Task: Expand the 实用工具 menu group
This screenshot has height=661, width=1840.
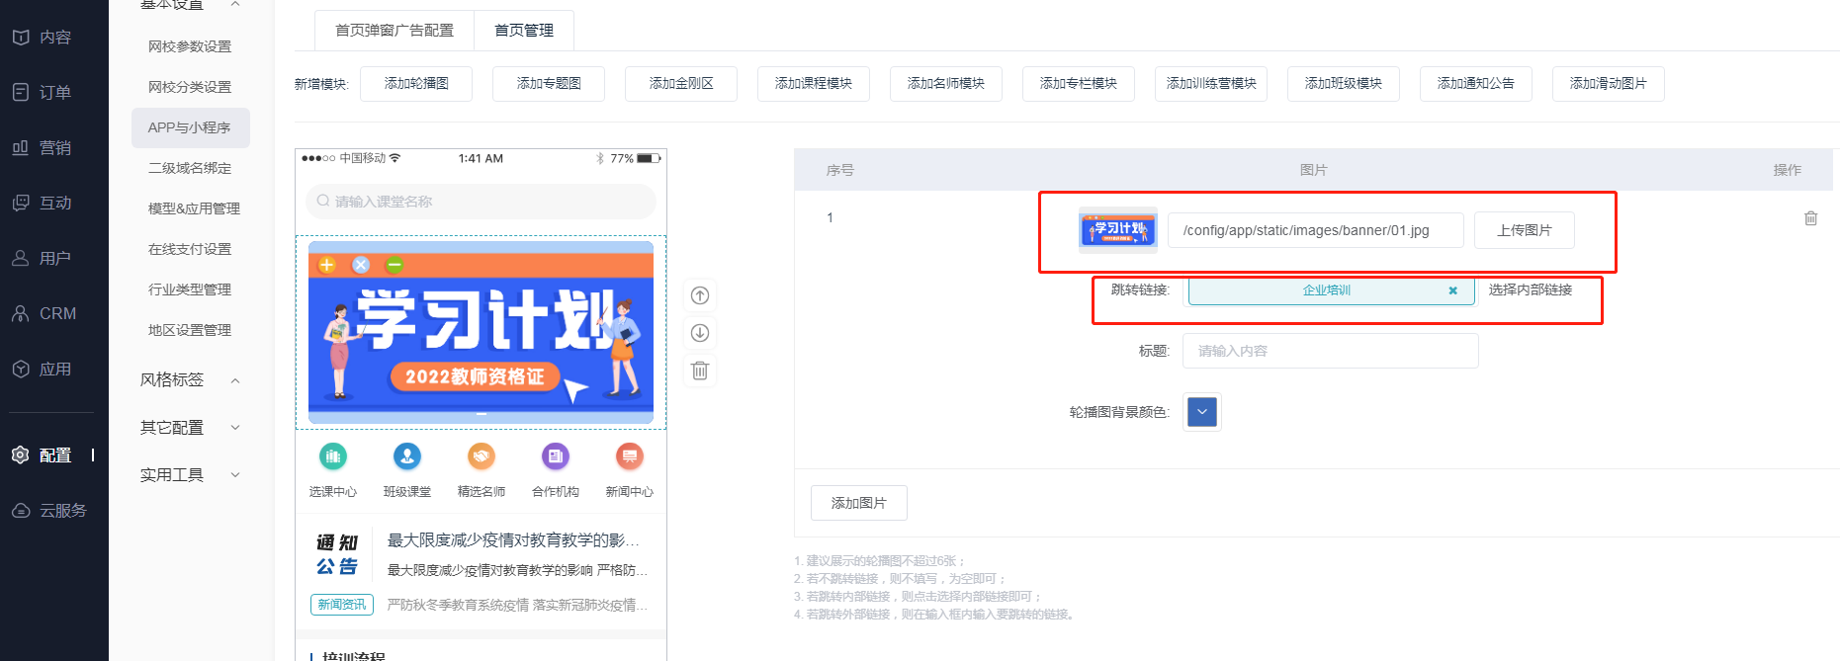Action: click(235, 475)
